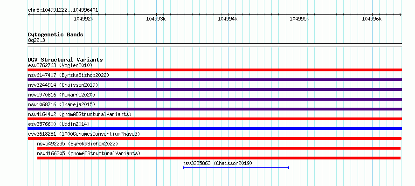Select the nsv4164402 gnomAD red variant bar
415x186 pixels.
[214, 119]
